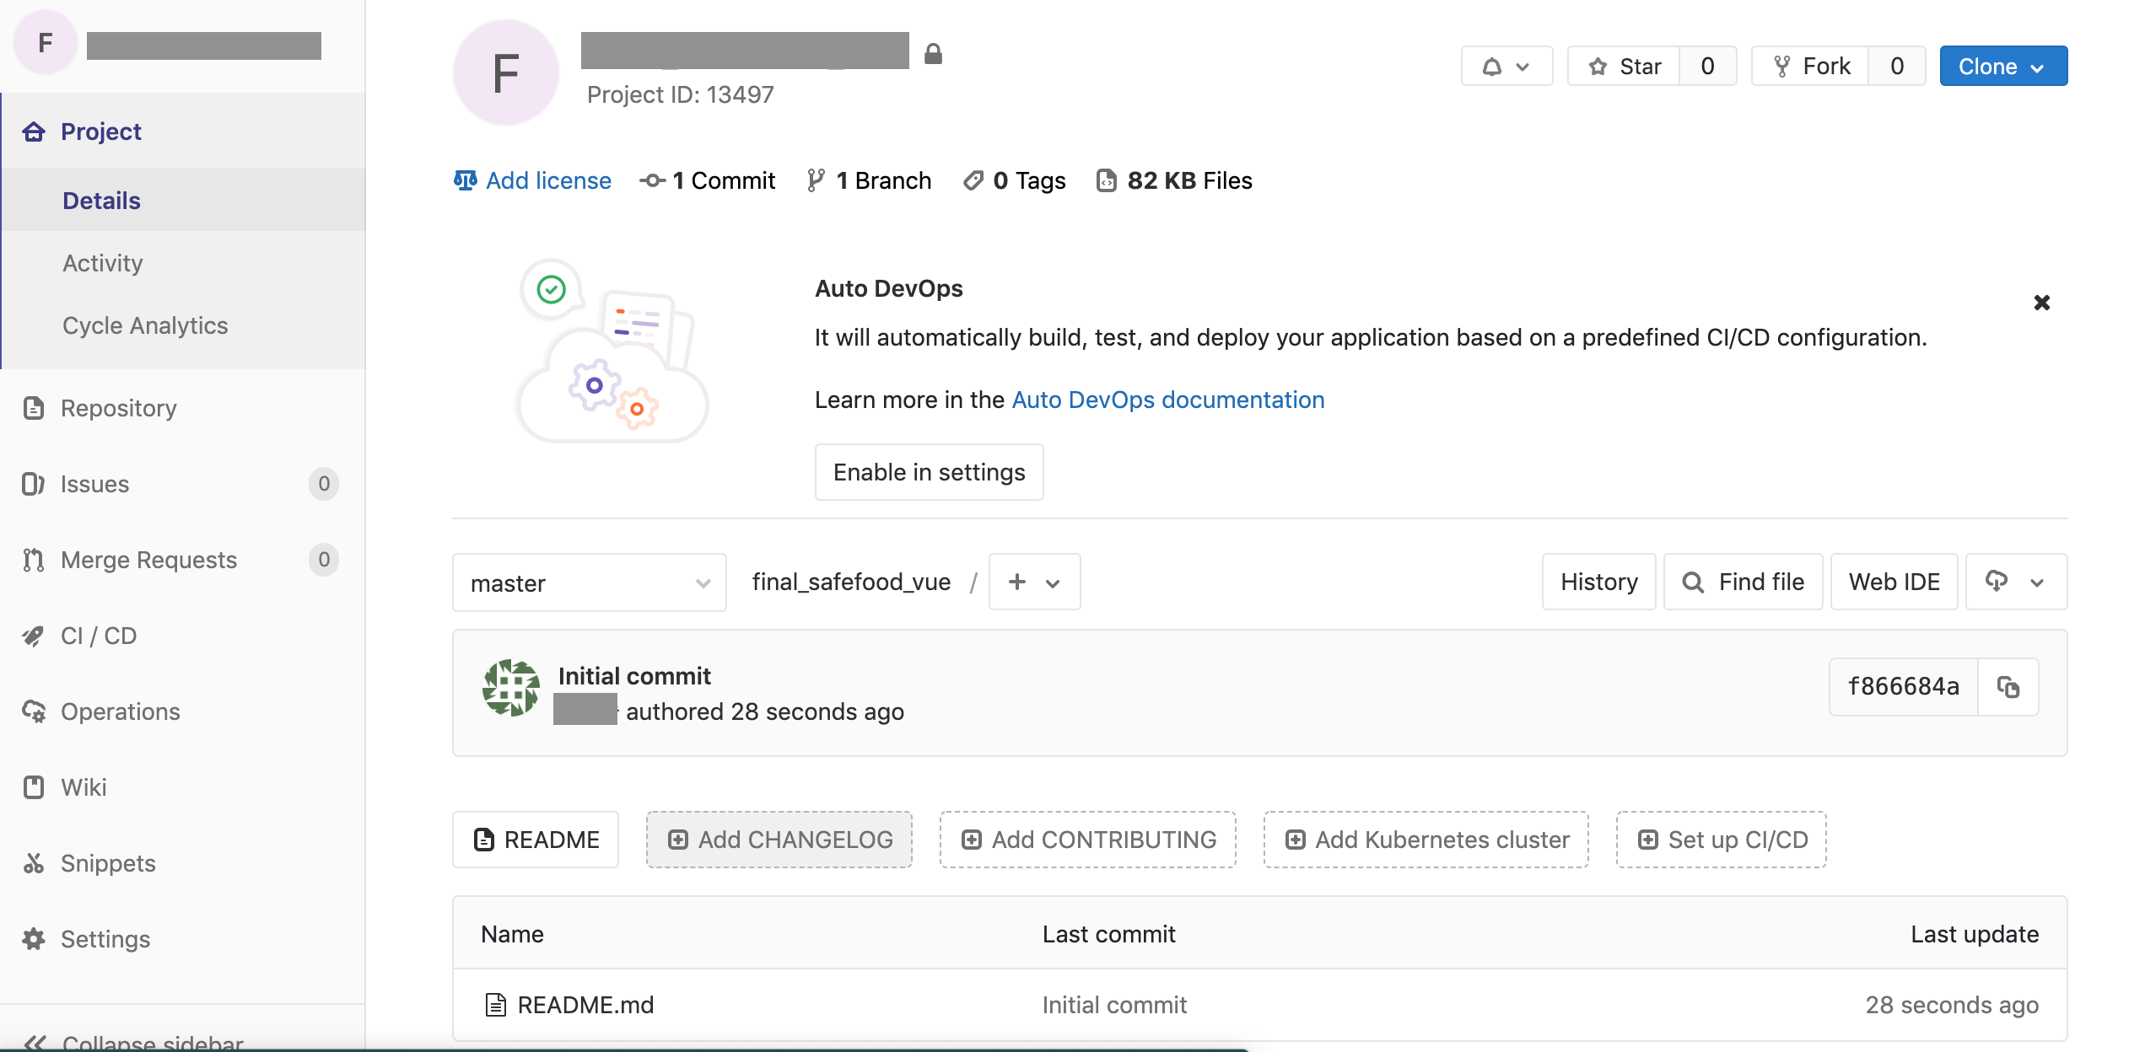
Task: Open the Snippets sidebar section
Action: [x=108, y=863]
